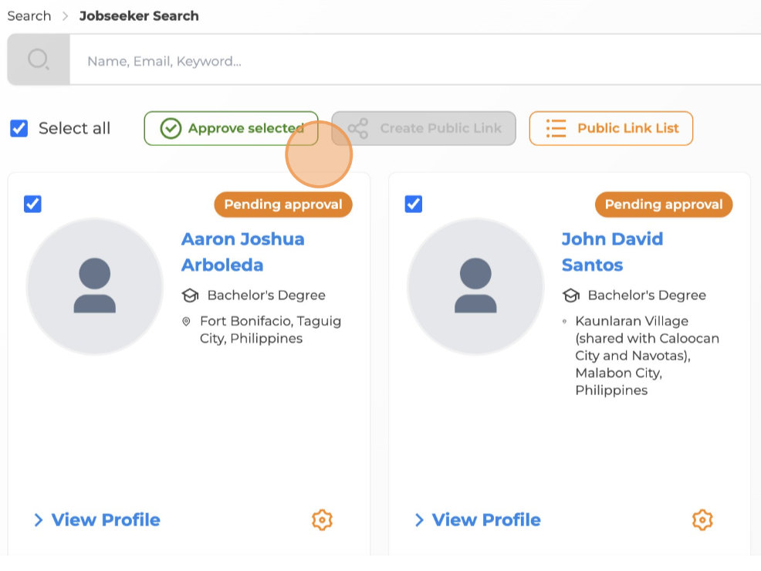Expand View Profile chevron on Aaron's card
The width and height of the screenshot is (761, 571).
(39, 520)
